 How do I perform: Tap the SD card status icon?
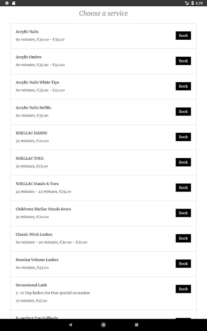click(14, 3)
